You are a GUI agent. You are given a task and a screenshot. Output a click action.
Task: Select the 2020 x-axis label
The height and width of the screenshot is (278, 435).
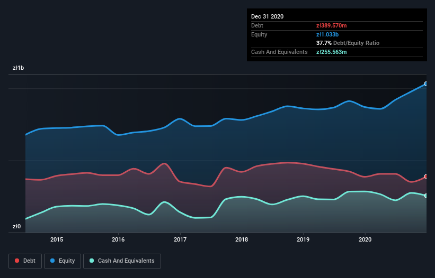tap(365, 239)
